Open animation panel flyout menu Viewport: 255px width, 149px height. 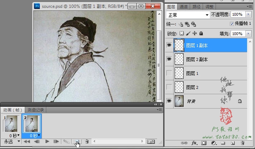[159, 110]
